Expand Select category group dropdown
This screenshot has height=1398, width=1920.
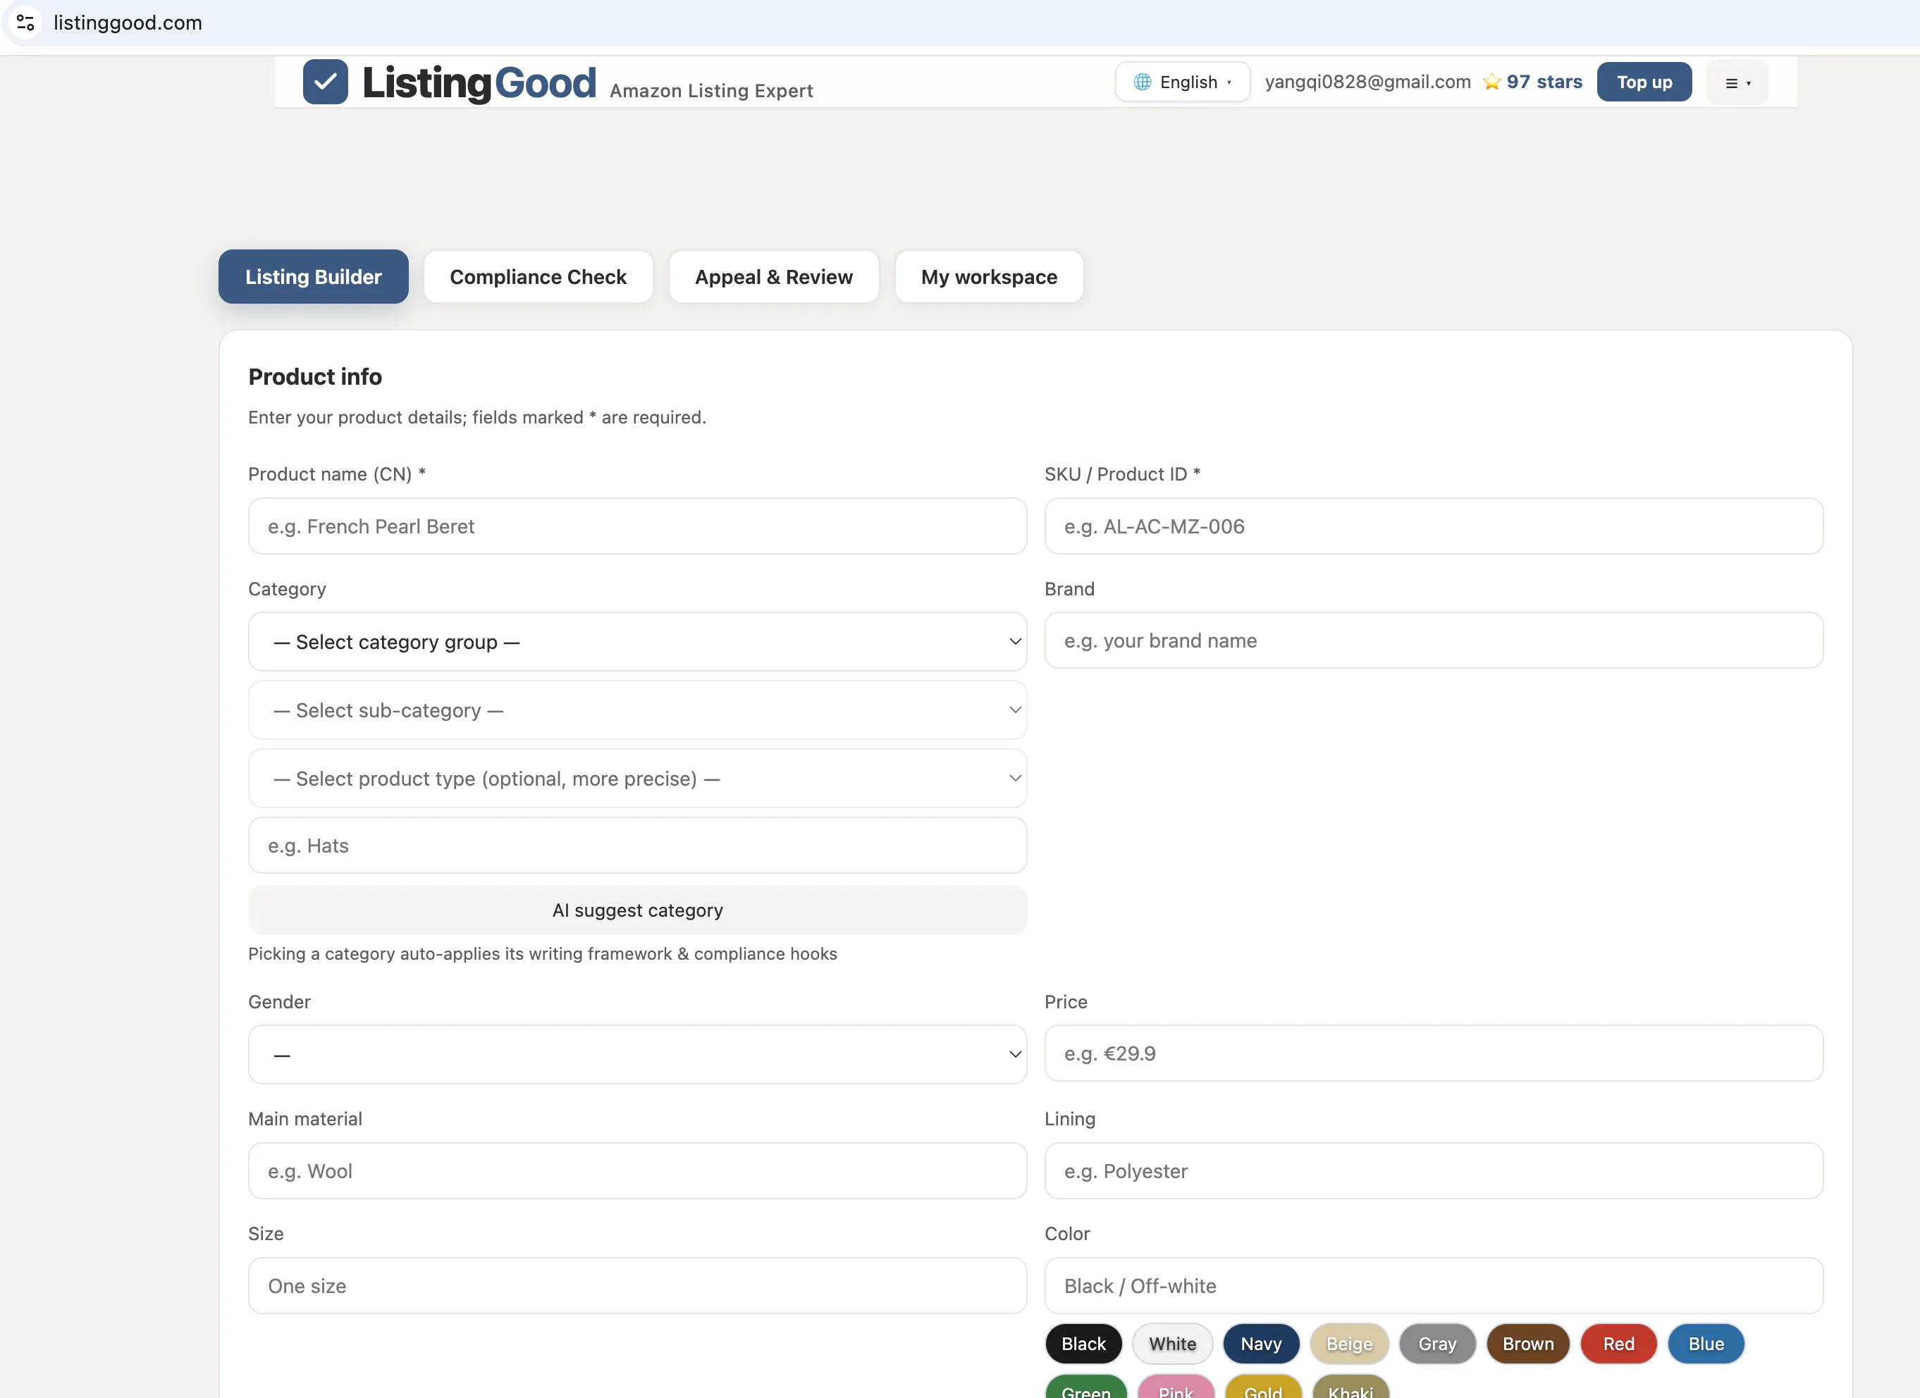tap(637, 643)
